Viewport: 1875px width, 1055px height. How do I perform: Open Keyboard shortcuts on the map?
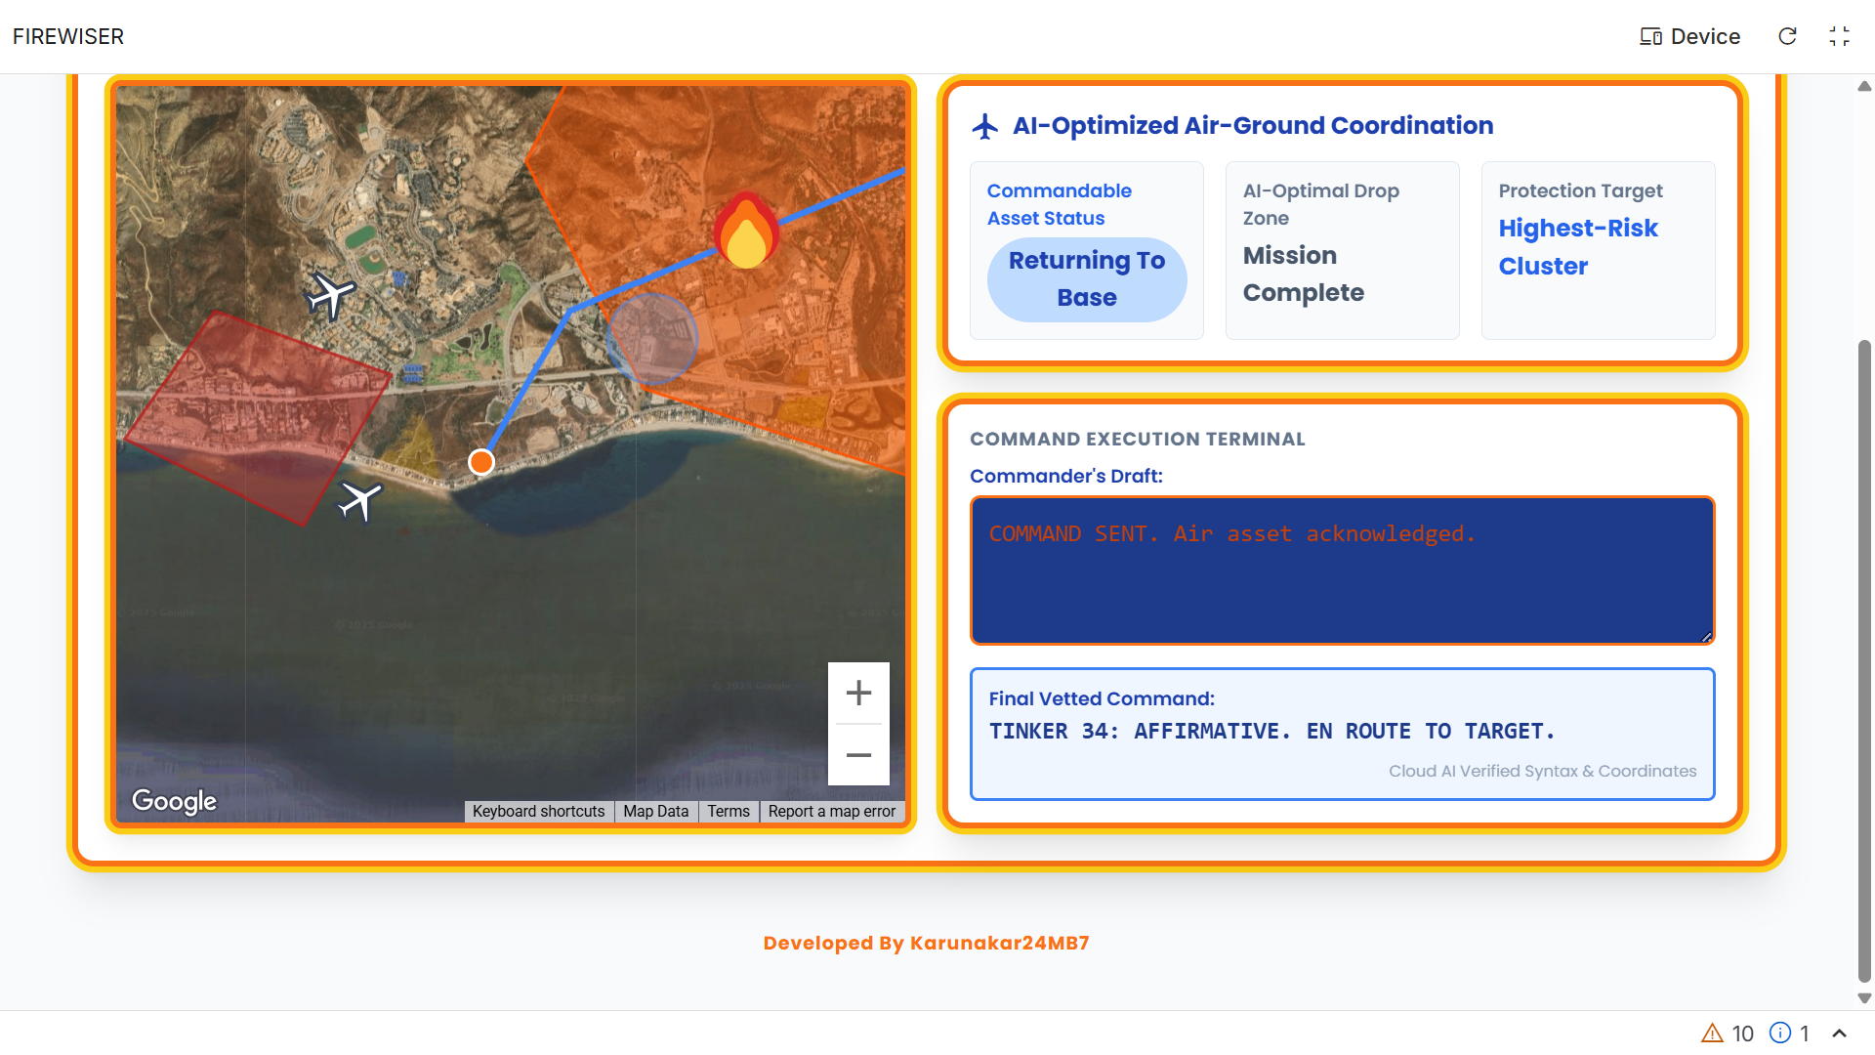coord(538,812)
